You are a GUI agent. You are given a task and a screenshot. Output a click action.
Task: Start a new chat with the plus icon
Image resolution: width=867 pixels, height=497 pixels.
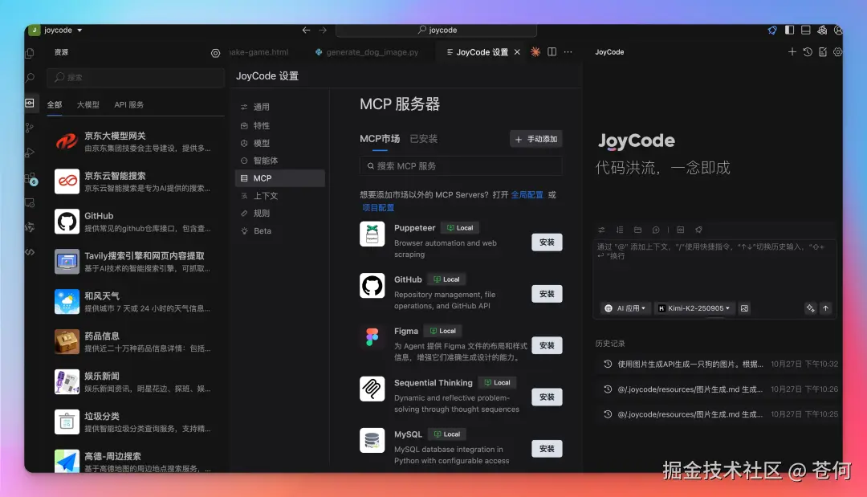tap(792, 51)
